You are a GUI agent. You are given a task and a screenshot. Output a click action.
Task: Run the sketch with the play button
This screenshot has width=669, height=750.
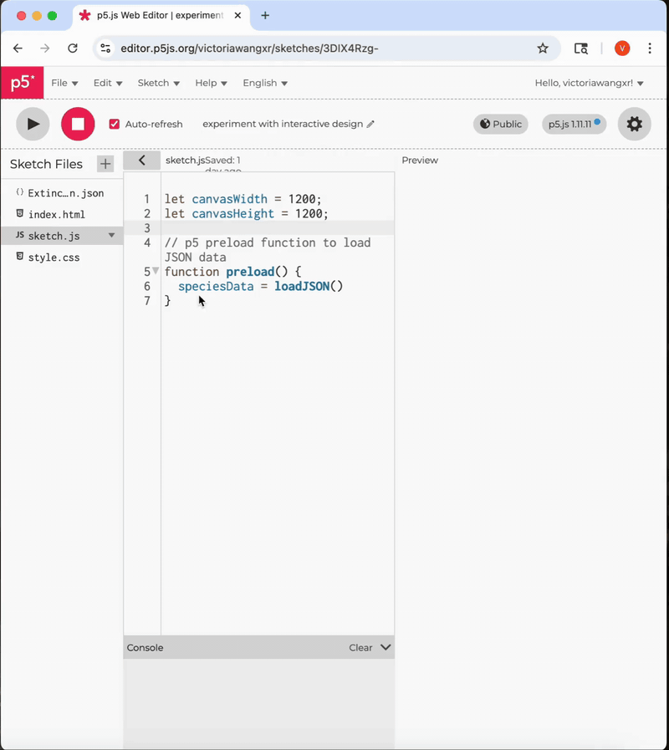point(32,124)
